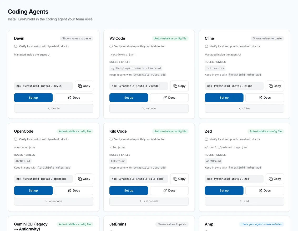This screenshot has width=298, height=231.
Task: Click the Auto-installs a config file badge on Gemini CLI
Action: click(x=75, y=224)
